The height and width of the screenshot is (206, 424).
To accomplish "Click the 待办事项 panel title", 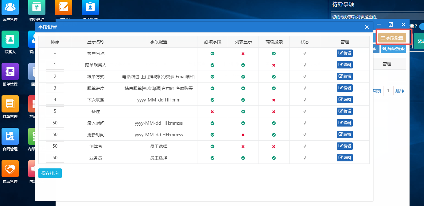I will 344,4.
